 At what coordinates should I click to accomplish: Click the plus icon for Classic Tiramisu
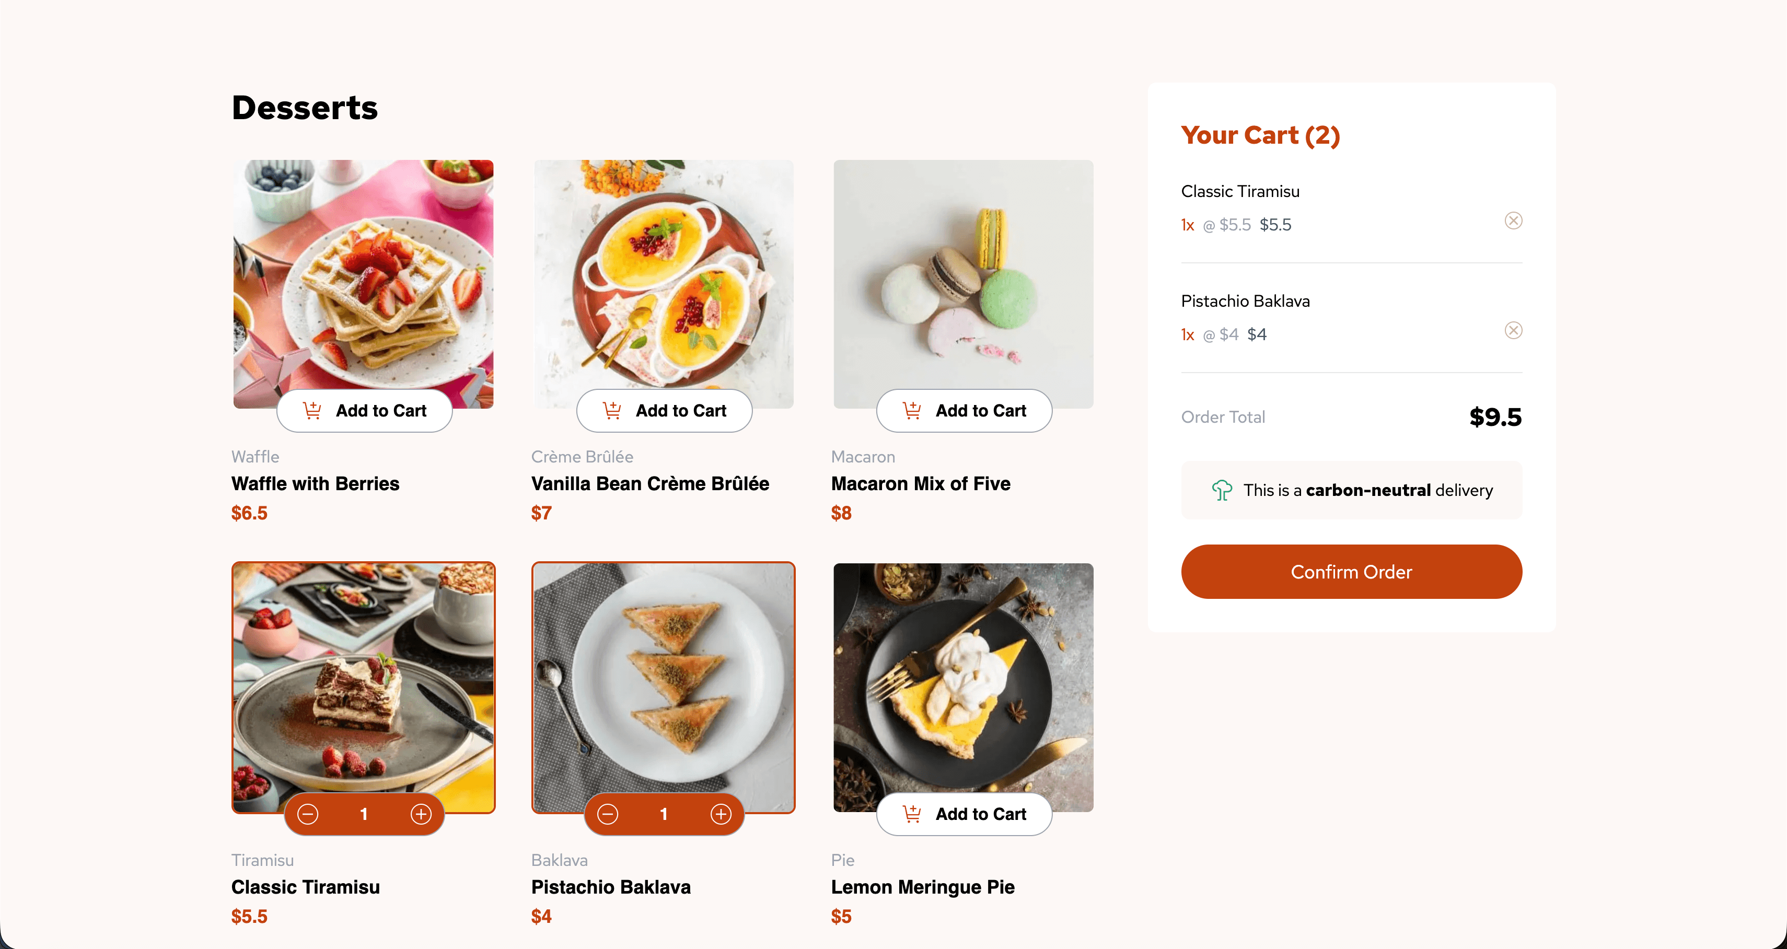pyautogui.click(x=421, y=814)
